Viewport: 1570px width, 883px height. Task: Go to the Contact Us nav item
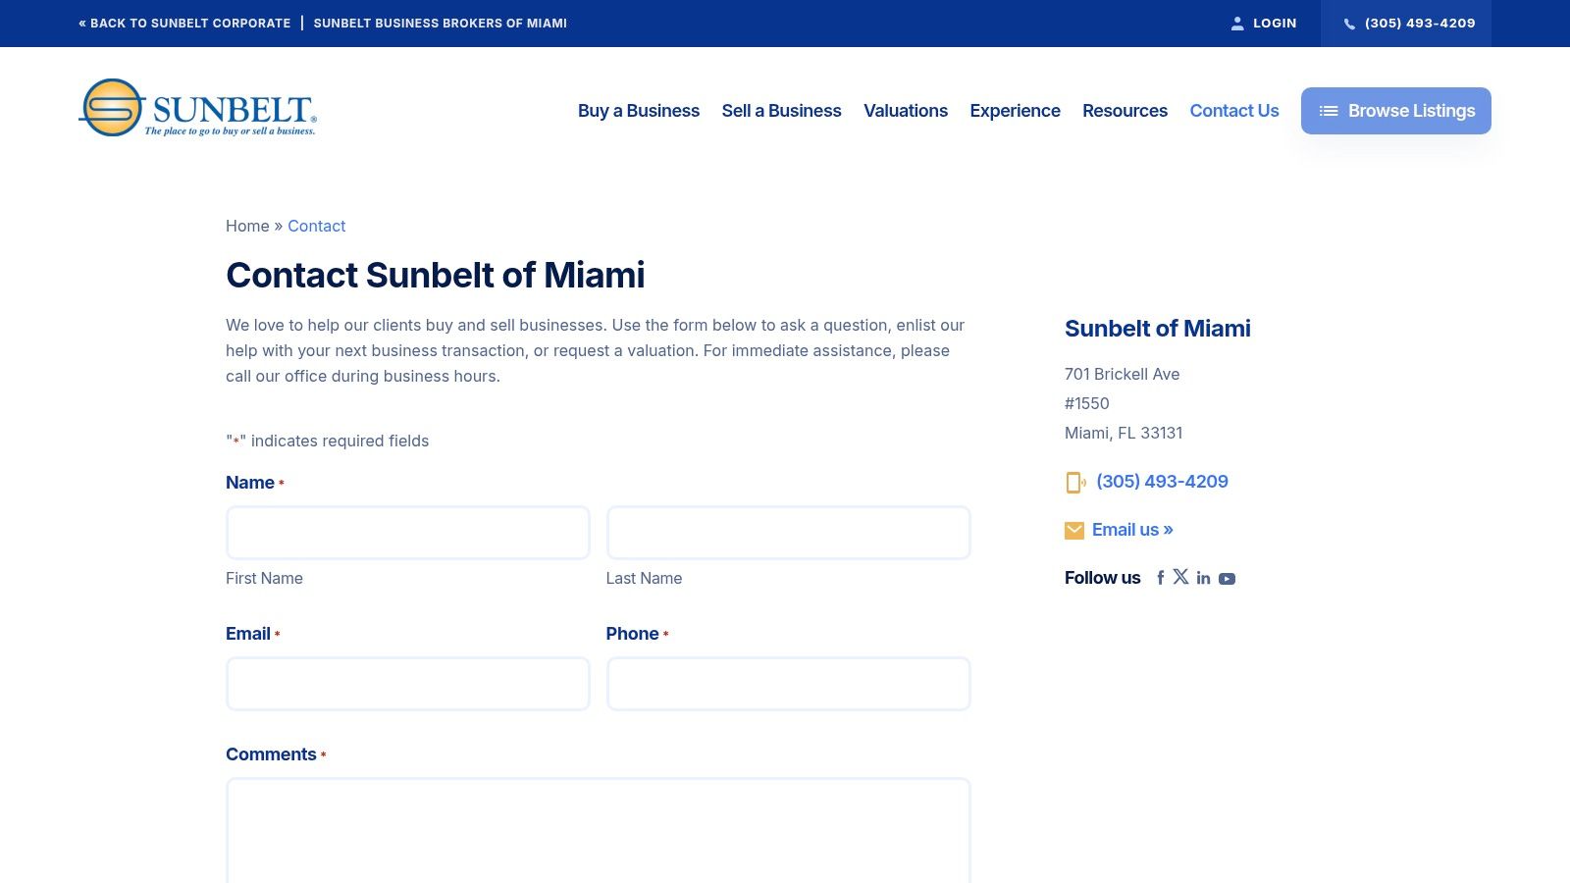pyautogui.click(x=1234, y=111)
